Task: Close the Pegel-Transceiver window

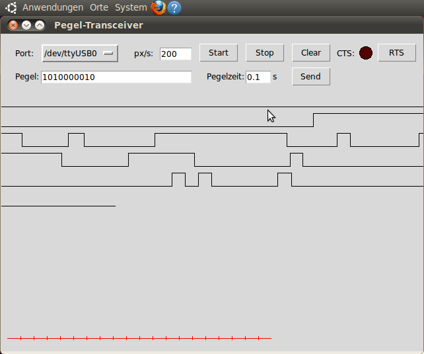Action: pos(13,25)
